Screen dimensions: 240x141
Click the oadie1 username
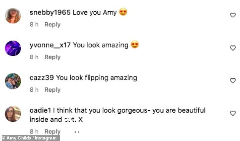[x=40, y=110]
